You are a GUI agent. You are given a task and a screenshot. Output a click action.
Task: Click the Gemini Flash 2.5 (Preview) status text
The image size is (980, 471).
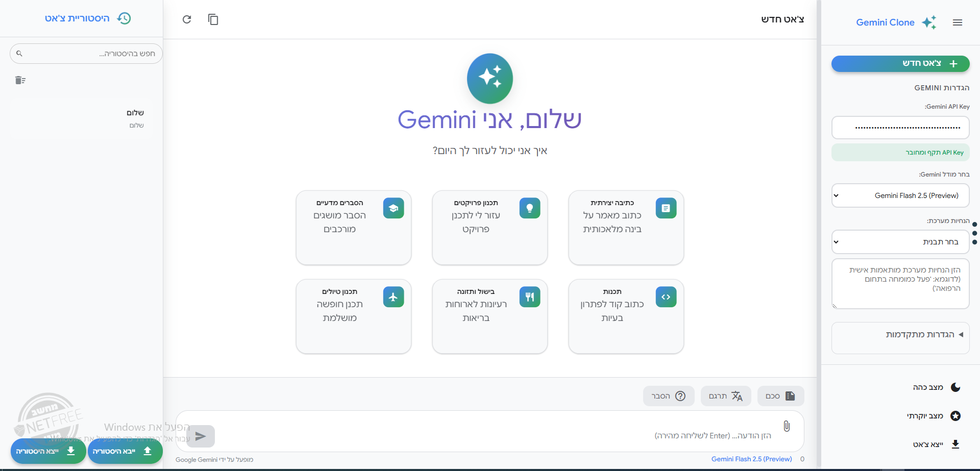coord(751,459)
